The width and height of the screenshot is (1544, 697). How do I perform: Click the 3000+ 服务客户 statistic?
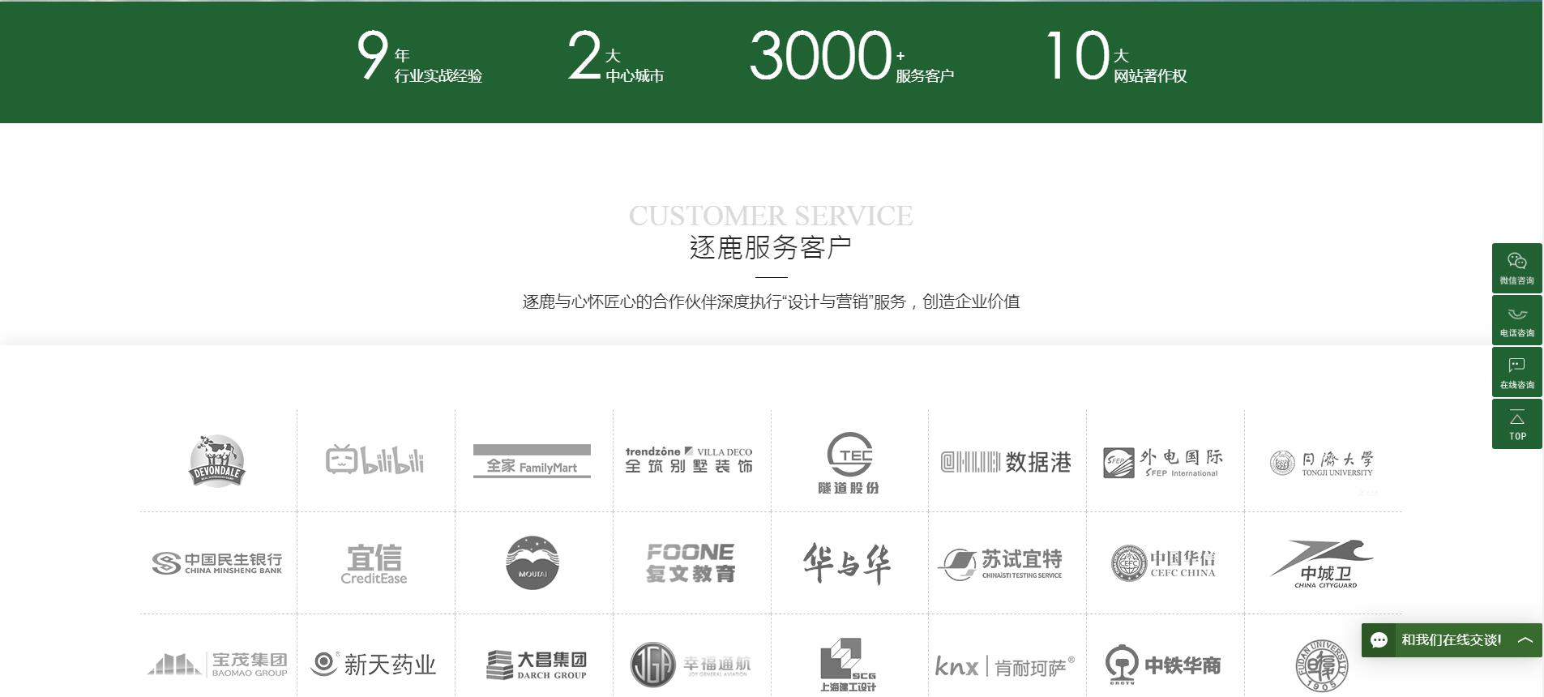pyautogui.click(x=852, y=57)
